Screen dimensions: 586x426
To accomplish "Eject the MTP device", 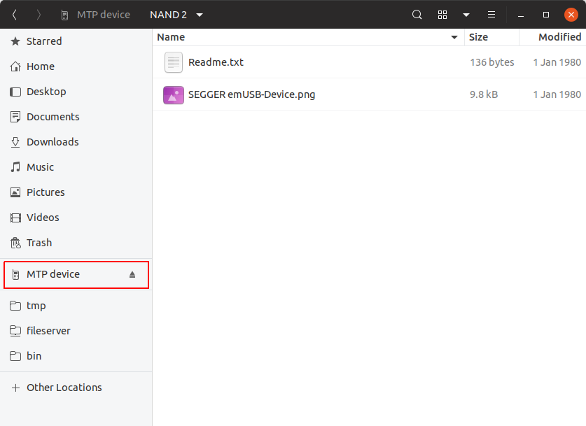I will tap(132, 275).
